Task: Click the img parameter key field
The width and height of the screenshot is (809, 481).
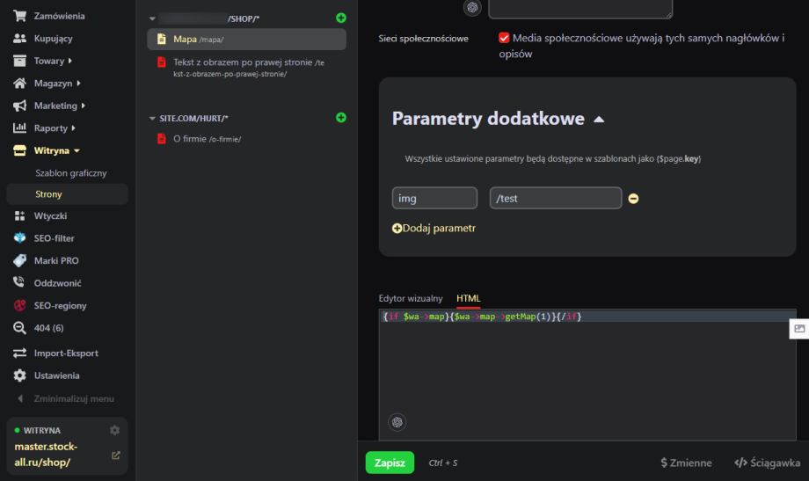Action: click(434, 198)
